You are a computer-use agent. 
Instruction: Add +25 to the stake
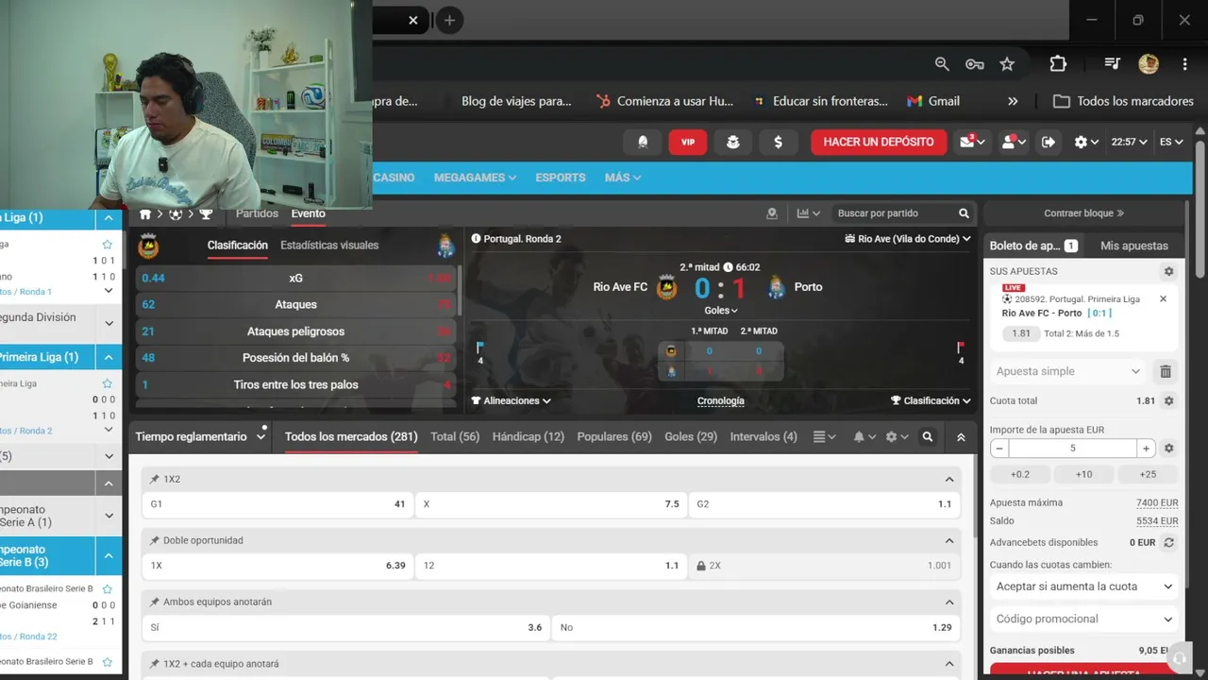(1148, 474)
